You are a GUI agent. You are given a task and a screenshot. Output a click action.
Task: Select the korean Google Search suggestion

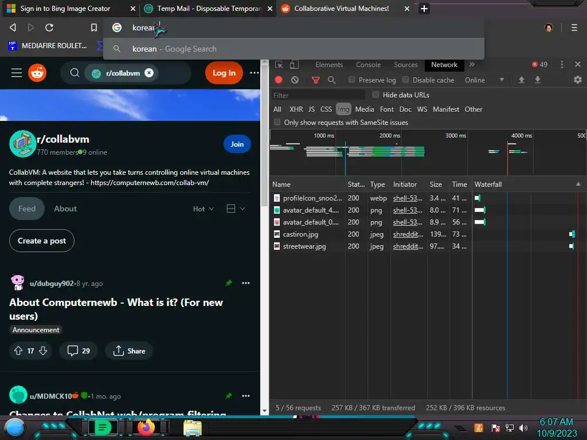pos(293,49)
